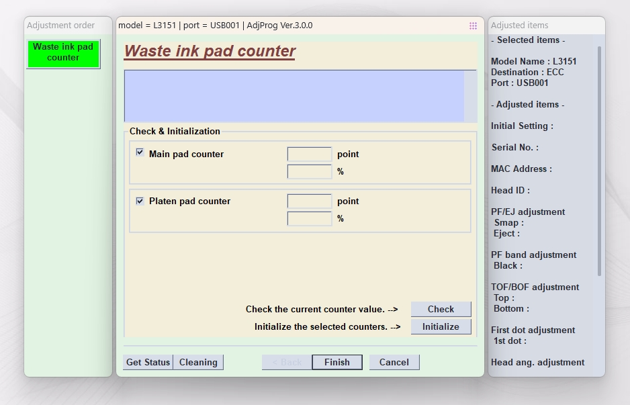Image resolution: width=630 pixels, height=405 pixels.
Task: Click the Adjusted items panel title
Action: (x=519, y=26)
